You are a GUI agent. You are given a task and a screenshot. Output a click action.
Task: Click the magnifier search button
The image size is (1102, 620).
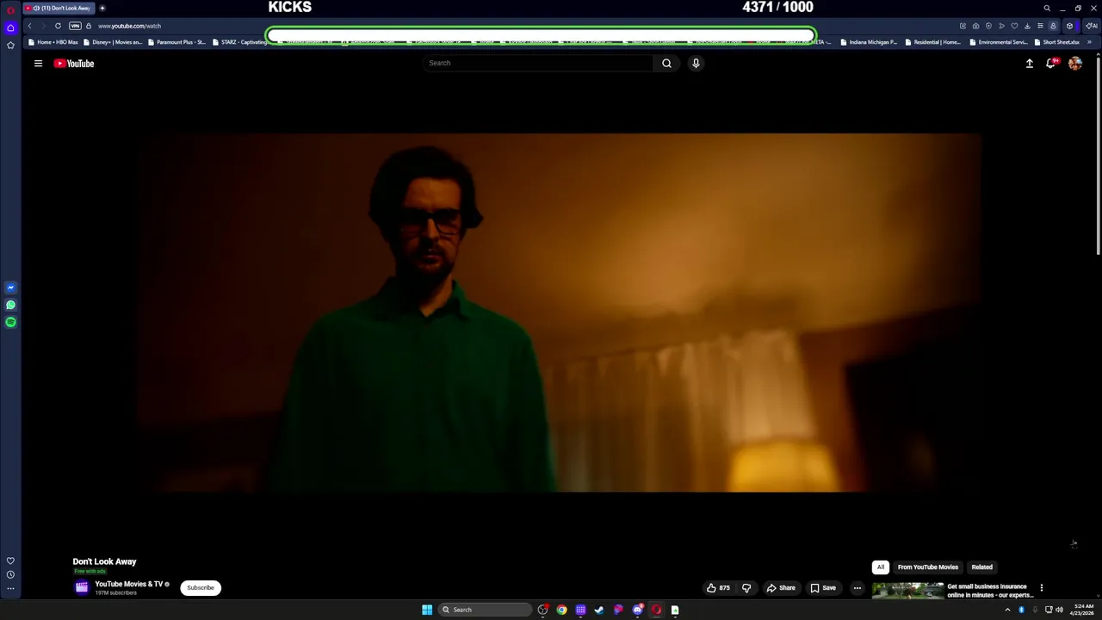666,63
